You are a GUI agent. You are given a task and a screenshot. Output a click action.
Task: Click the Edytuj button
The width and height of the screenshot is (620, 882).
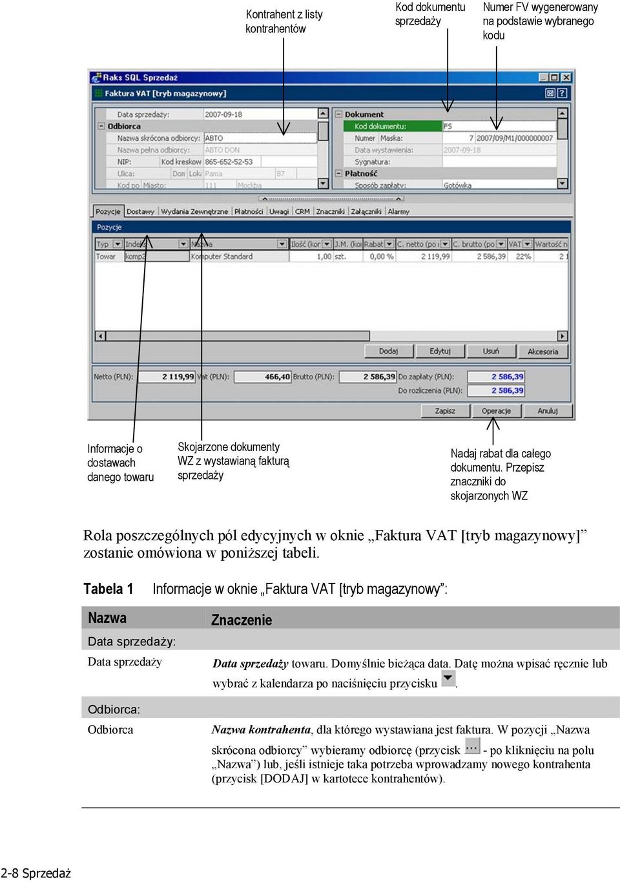pos(440,352)
